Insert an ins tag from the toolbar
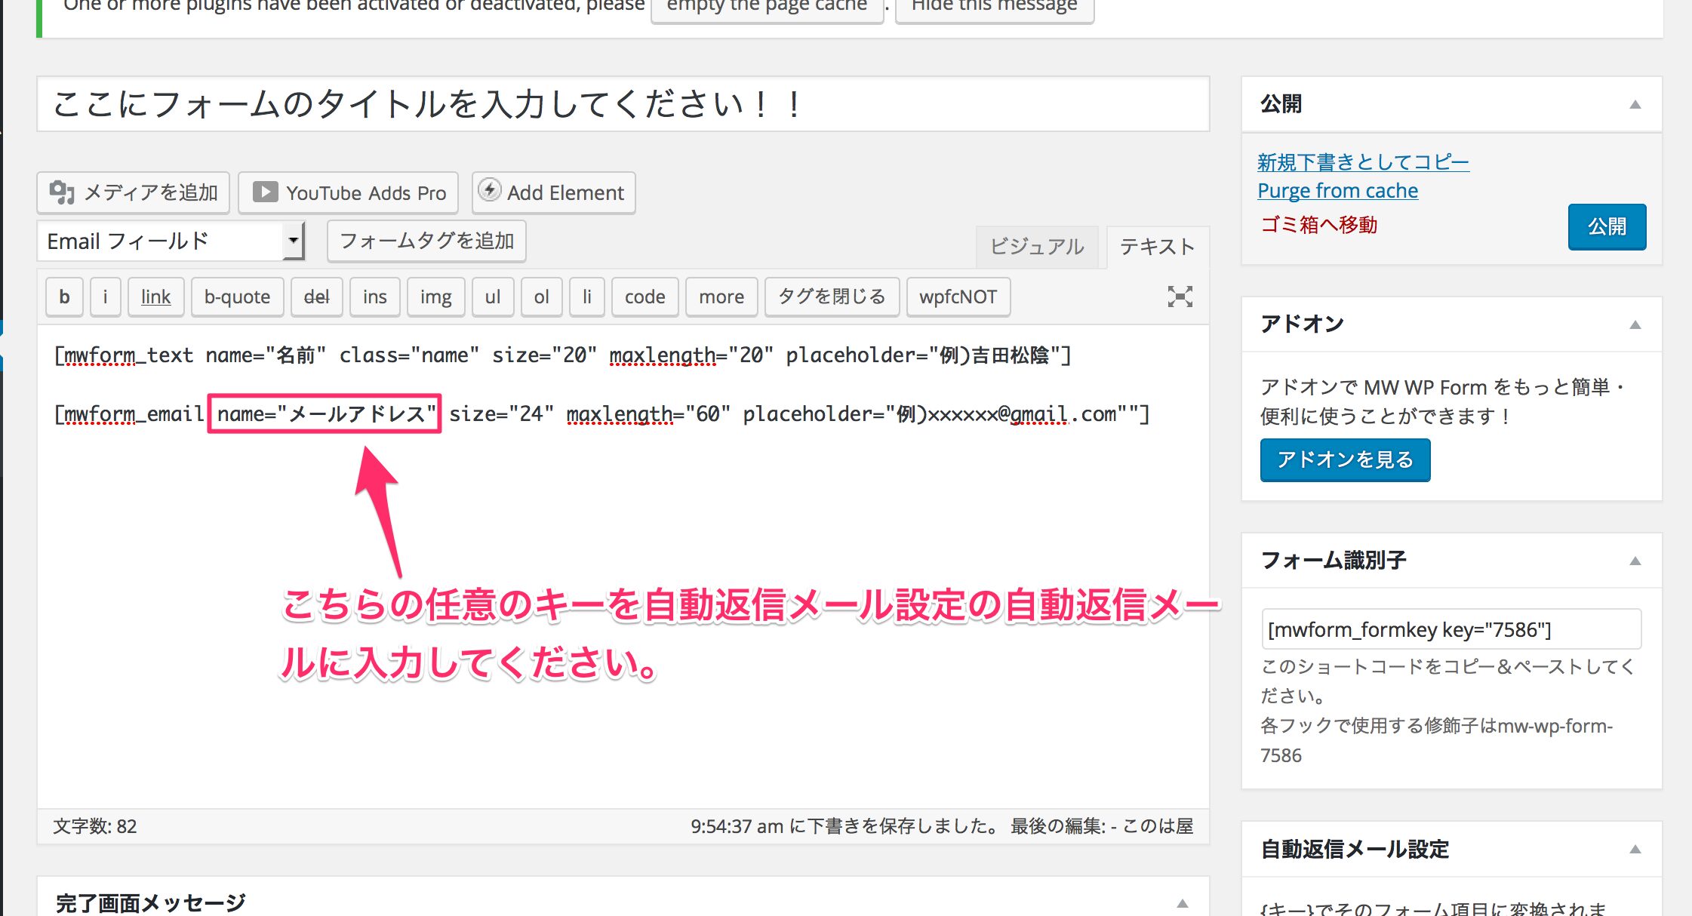 374,297
